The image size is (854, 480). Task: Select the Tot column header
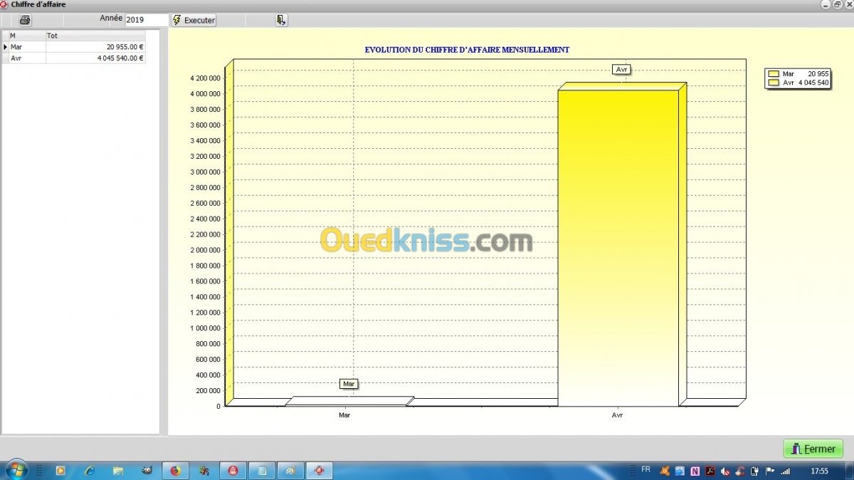[x=95, y=35]
